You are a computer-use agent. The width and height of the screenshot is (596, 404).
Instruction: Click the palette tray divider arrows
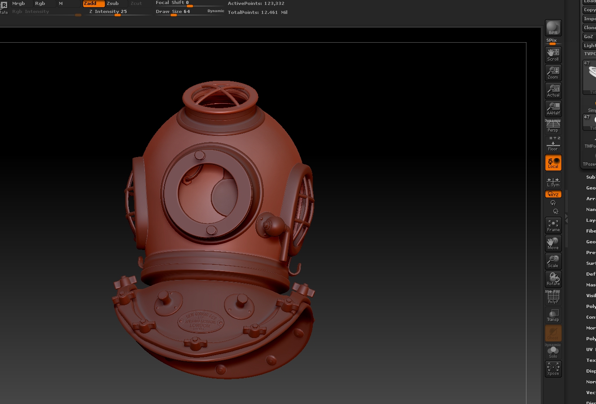click(566, 219)
